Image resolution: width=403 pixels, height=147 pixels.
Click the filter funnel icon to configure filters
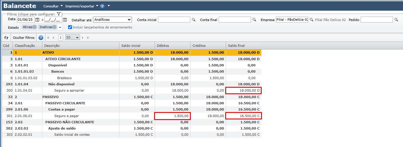tap(59, 14)
